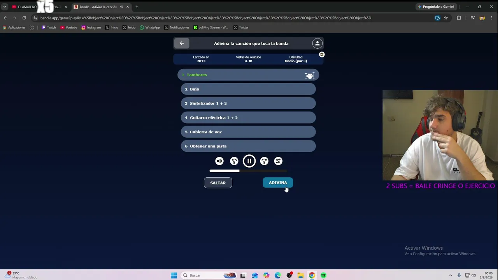
Task: Click the bandle.app address bar
Action: coord(205,18)
